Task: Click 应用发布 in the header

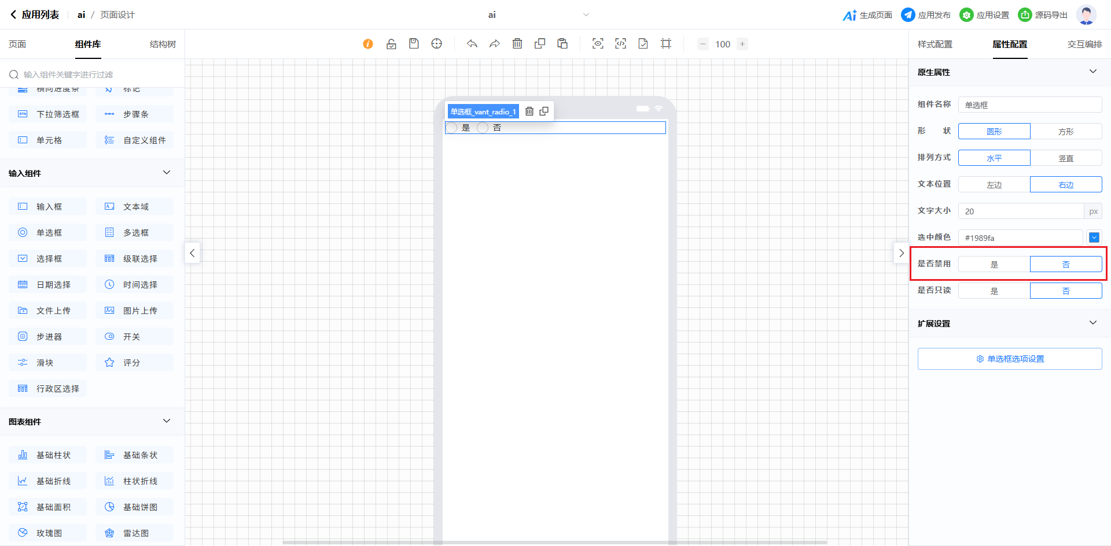Action: pos(926,15)
